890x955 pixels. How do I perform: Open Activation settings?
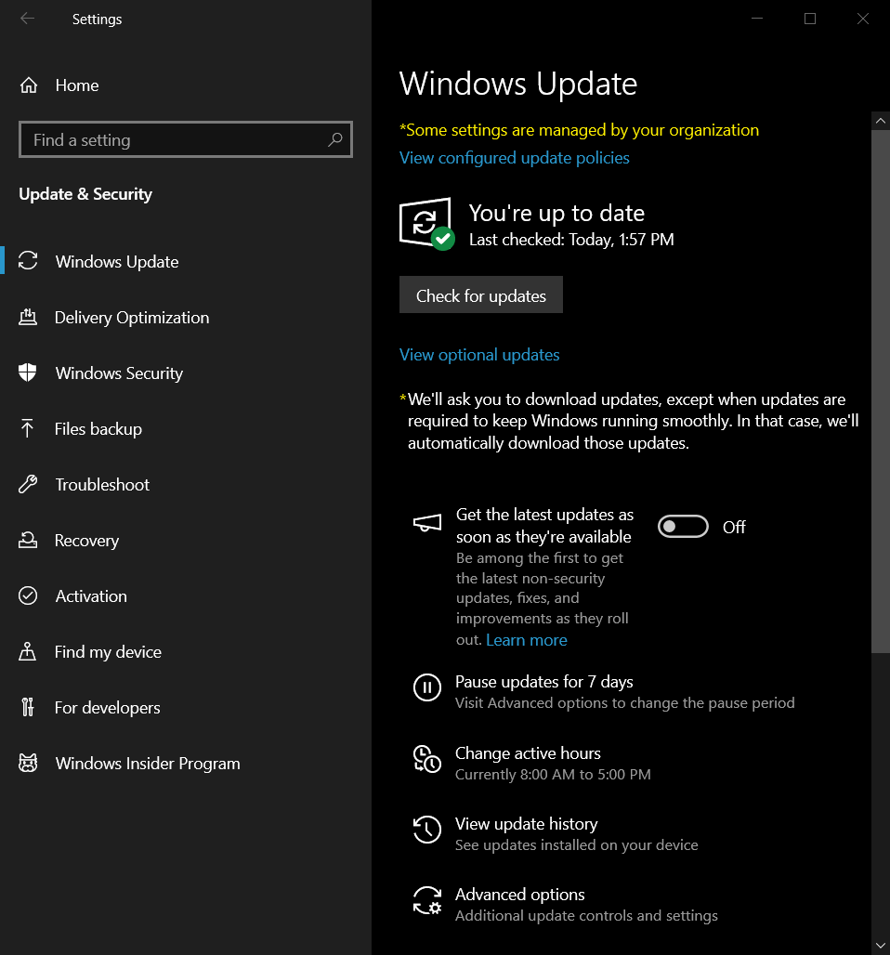tap(186, 595)
